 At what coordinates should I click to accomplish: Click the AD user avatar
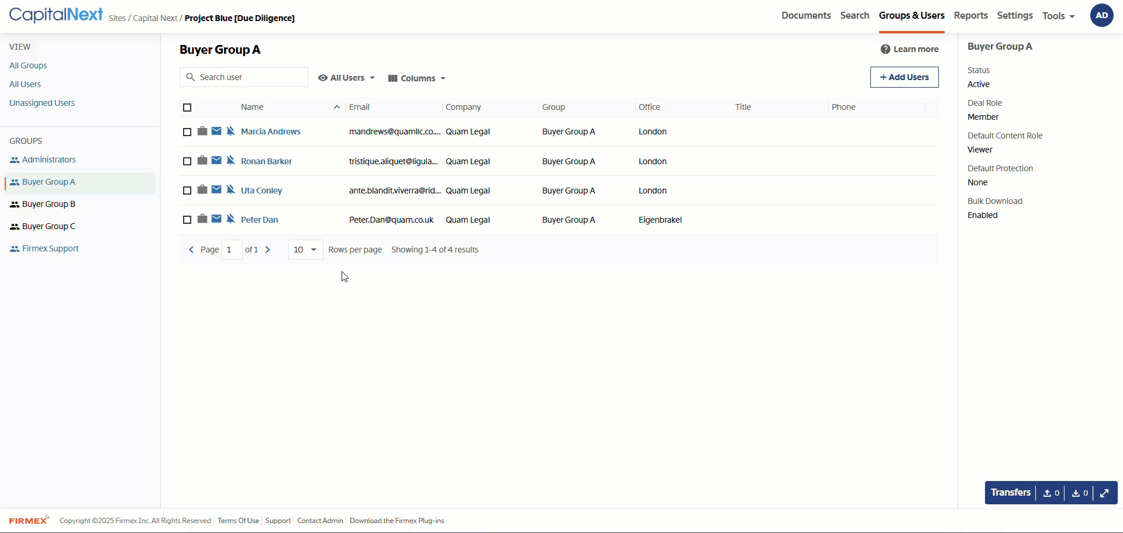1101,15
